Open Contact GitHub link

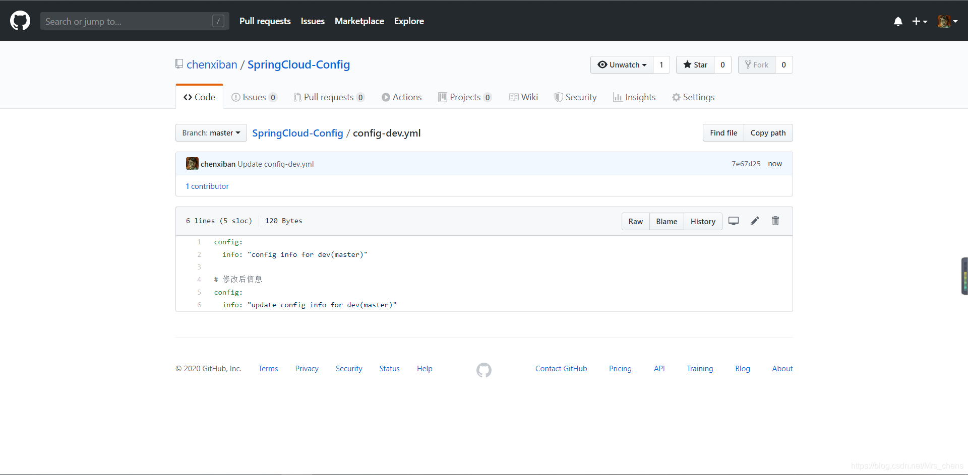[561, 369]
